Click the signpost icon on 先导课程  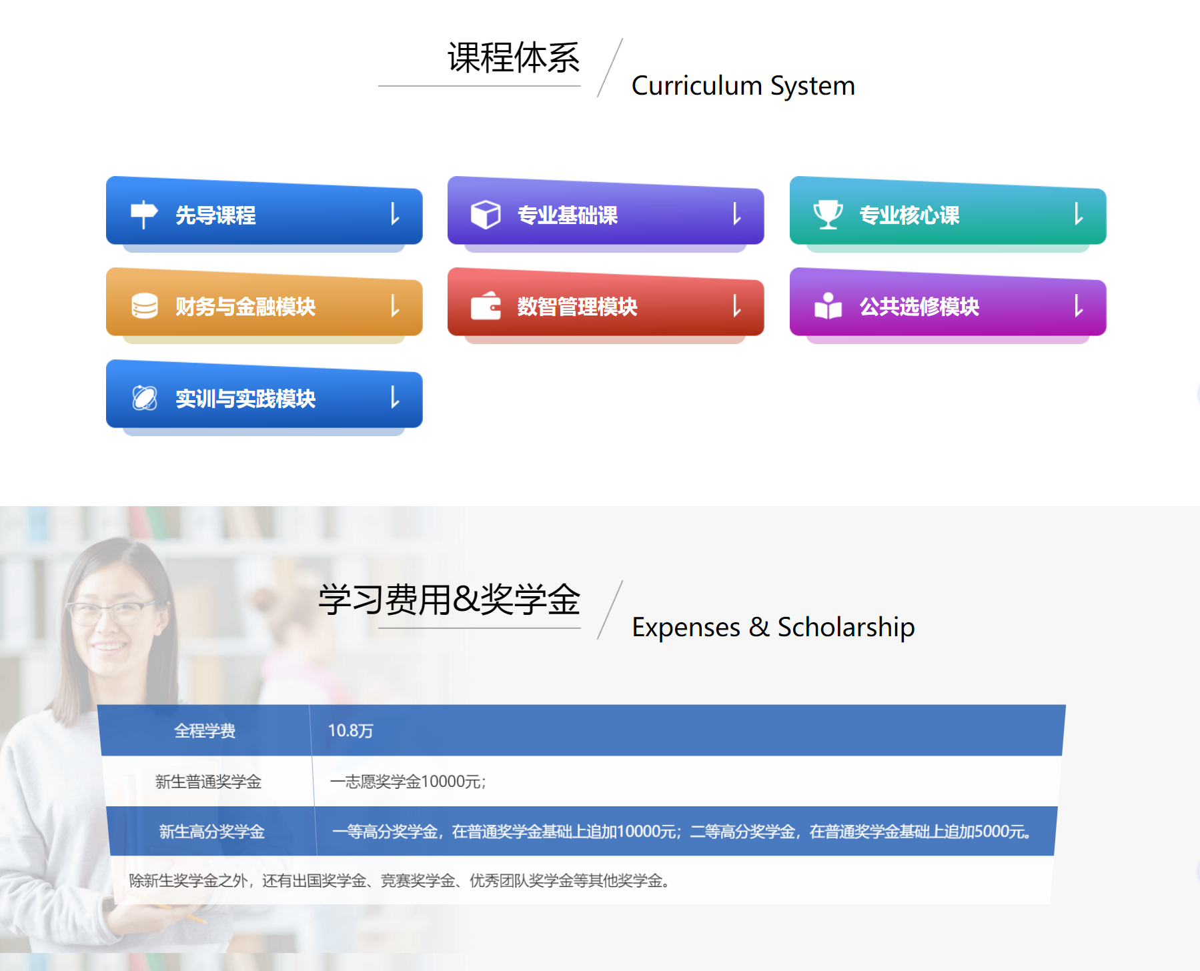click(x=143, y=215)
